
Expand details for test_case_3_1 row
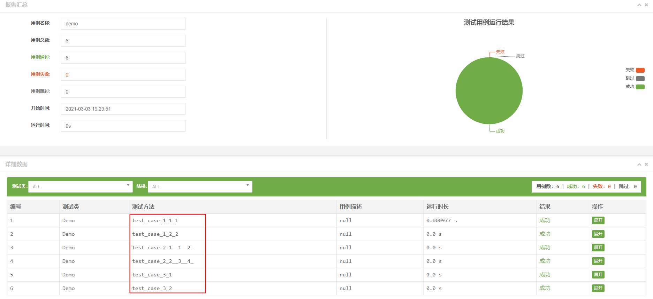click(598, 275)
